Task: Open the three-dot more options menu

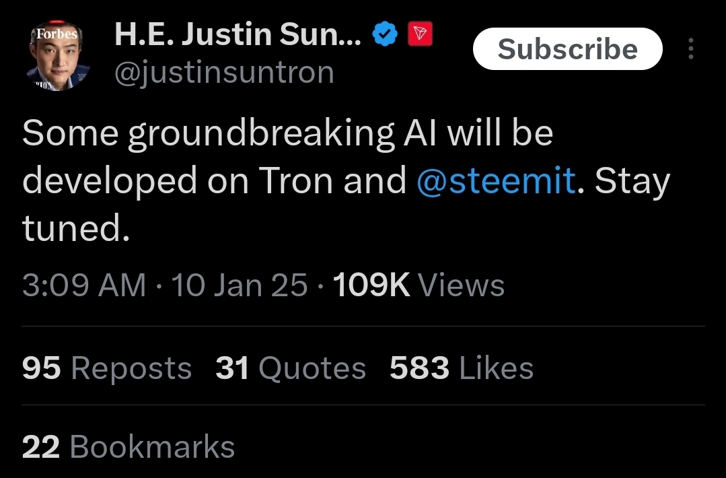Action: point(691,48)
